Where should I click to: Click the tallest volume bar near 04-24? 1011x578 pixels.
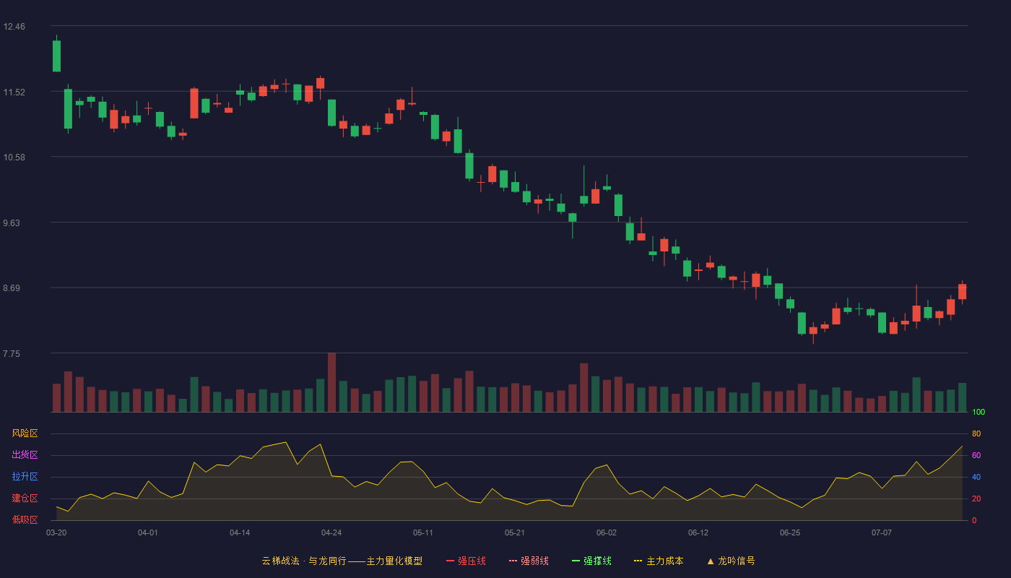331,382
